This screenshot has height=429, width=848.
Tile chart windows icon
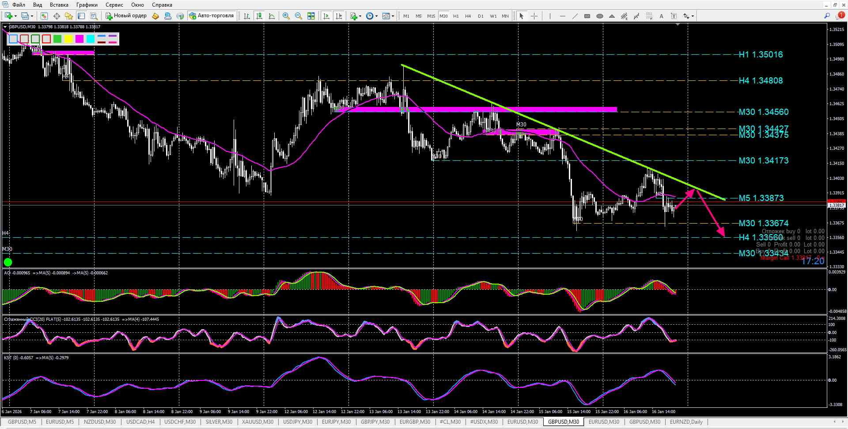point(311,16)
